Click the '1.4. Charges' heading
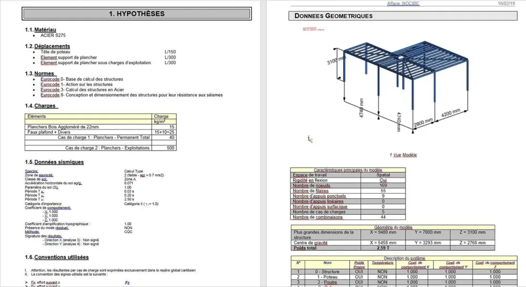526x287 pixels. 41,106
